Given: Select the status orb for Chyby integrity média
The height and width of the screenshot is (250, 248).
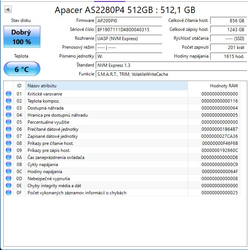Looking at the screenshot, I should (x=9, y=186).
